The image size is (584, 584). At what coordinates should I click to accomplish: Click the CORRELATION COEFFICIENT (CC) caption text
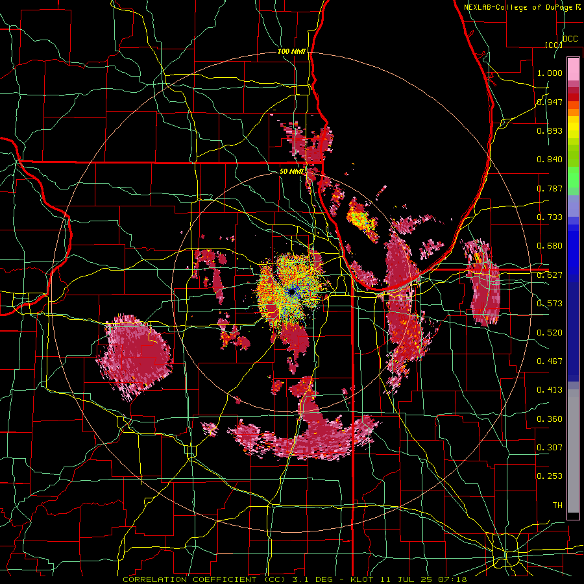[204, 579]
